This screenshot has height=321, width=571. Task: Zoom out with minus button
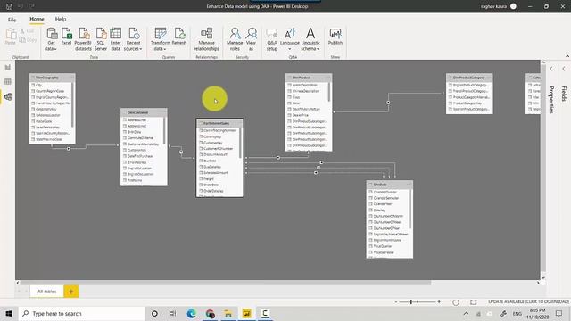pos(396,301)
